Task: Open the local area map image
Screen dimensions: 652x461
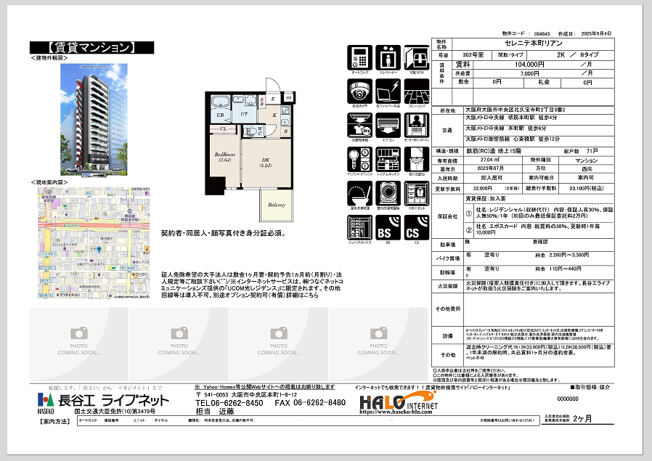Action: pos(92,242)
